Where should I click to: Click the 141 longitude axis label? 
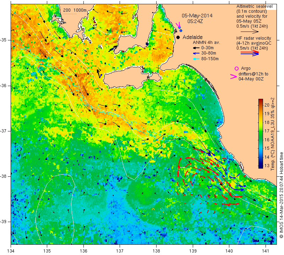tap(266, 251)
